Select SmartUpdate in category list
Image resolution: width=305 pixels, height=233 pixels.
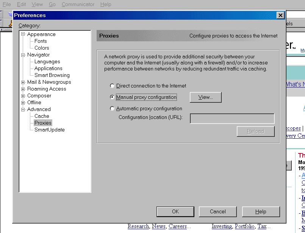click(49, 130)
